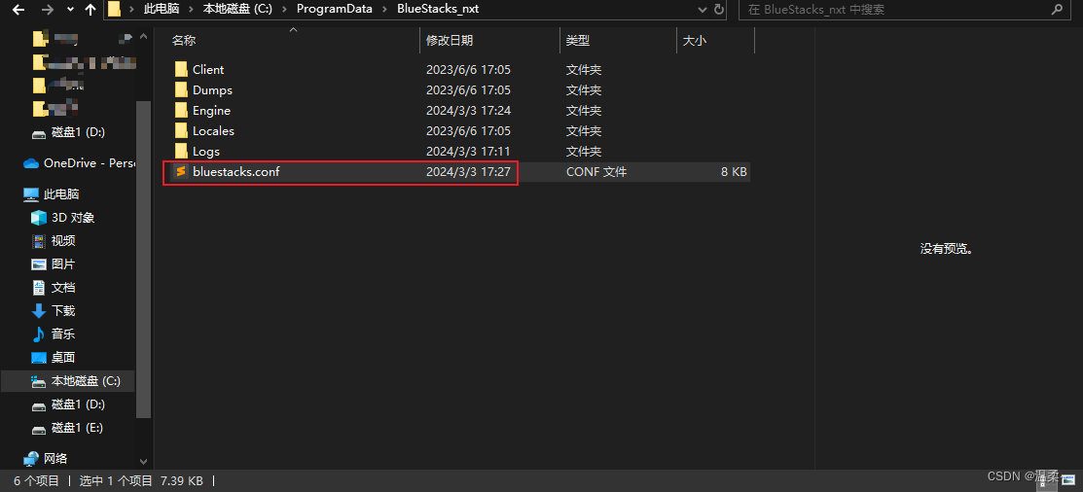Click the Engine folder name
Image resolution: width=1083 pixels, height=492 pixels.
[211, 111]
